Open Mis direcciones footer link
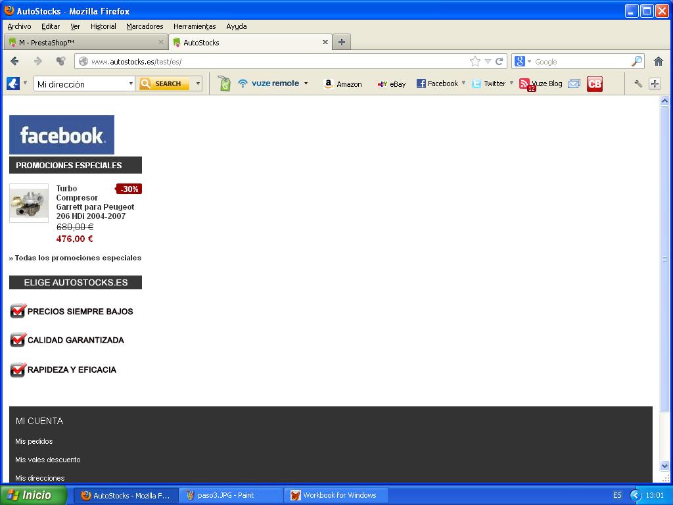Viewport: 673px width, 505px height. tap(40, 478)
